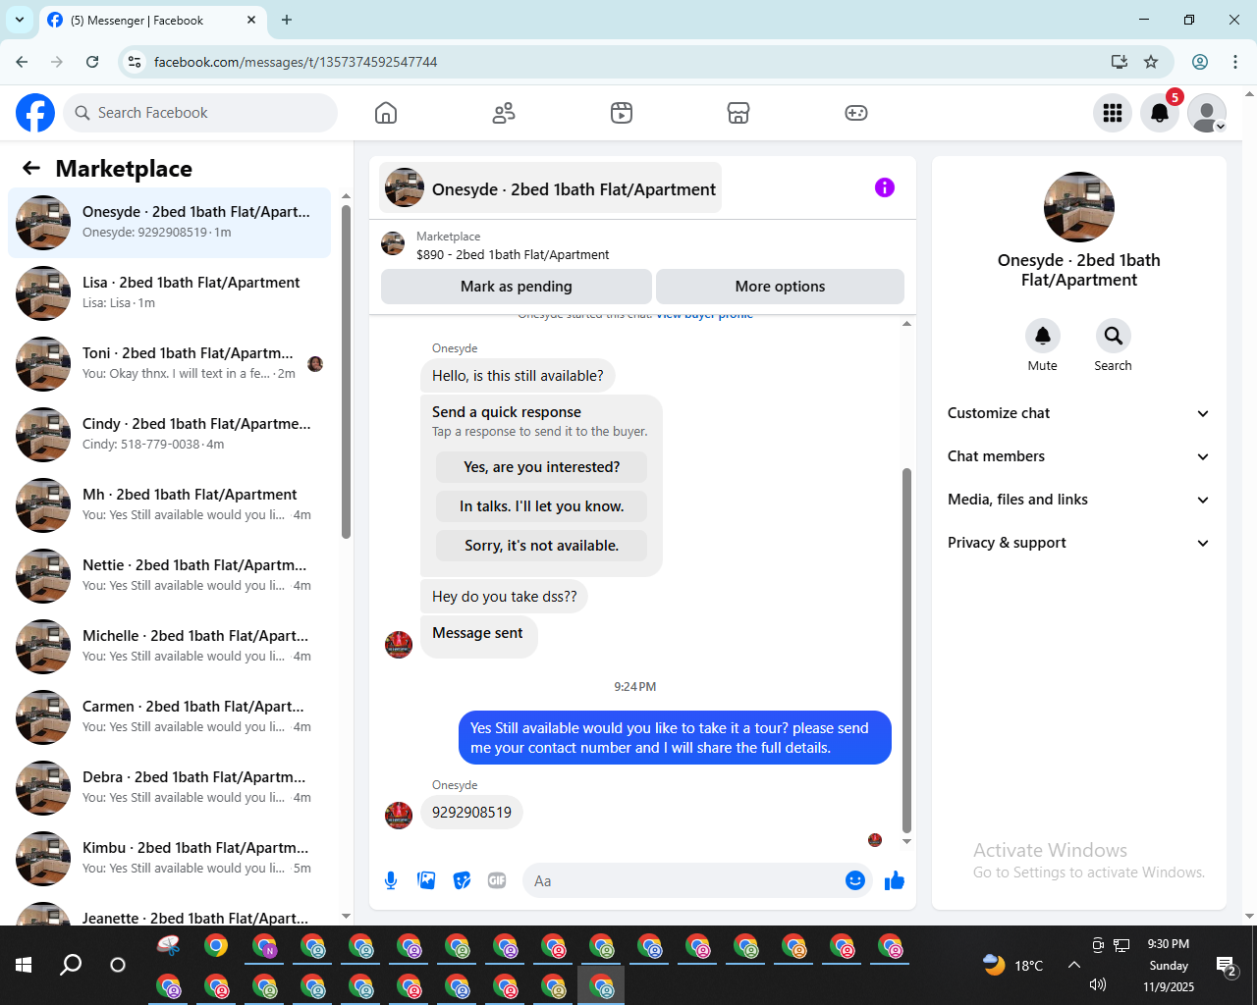Viewport: 1257px width, 1005px height.
Task: Click Onesyde's avatar beside the 9292908519 message
Action: coord(399,815)
